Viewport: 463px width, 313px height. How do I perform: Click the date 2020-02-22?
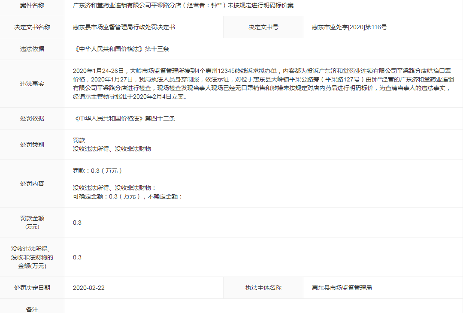88,288
